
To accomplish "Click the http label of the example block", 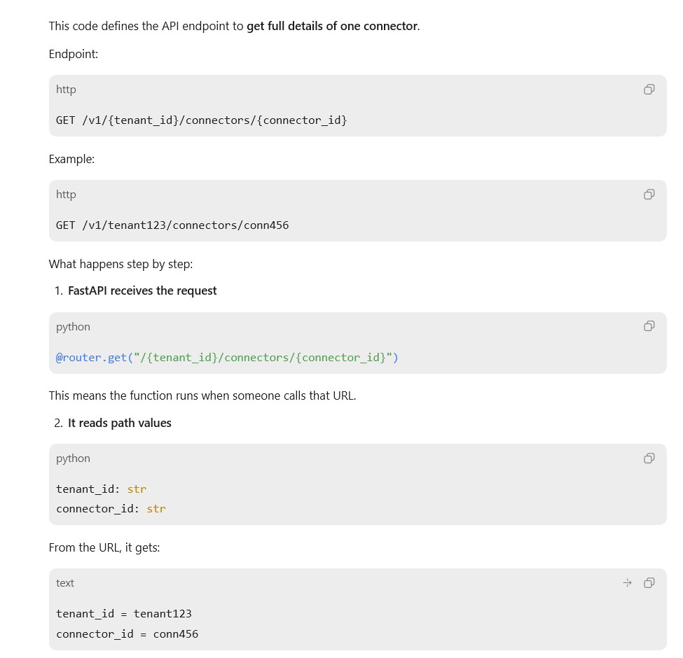I will [x=66, y=195].
